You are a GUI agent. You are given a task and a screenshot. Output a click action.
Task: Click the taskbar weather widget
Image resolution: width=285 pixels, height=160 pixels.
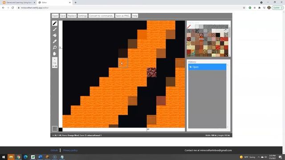(248, 157)
